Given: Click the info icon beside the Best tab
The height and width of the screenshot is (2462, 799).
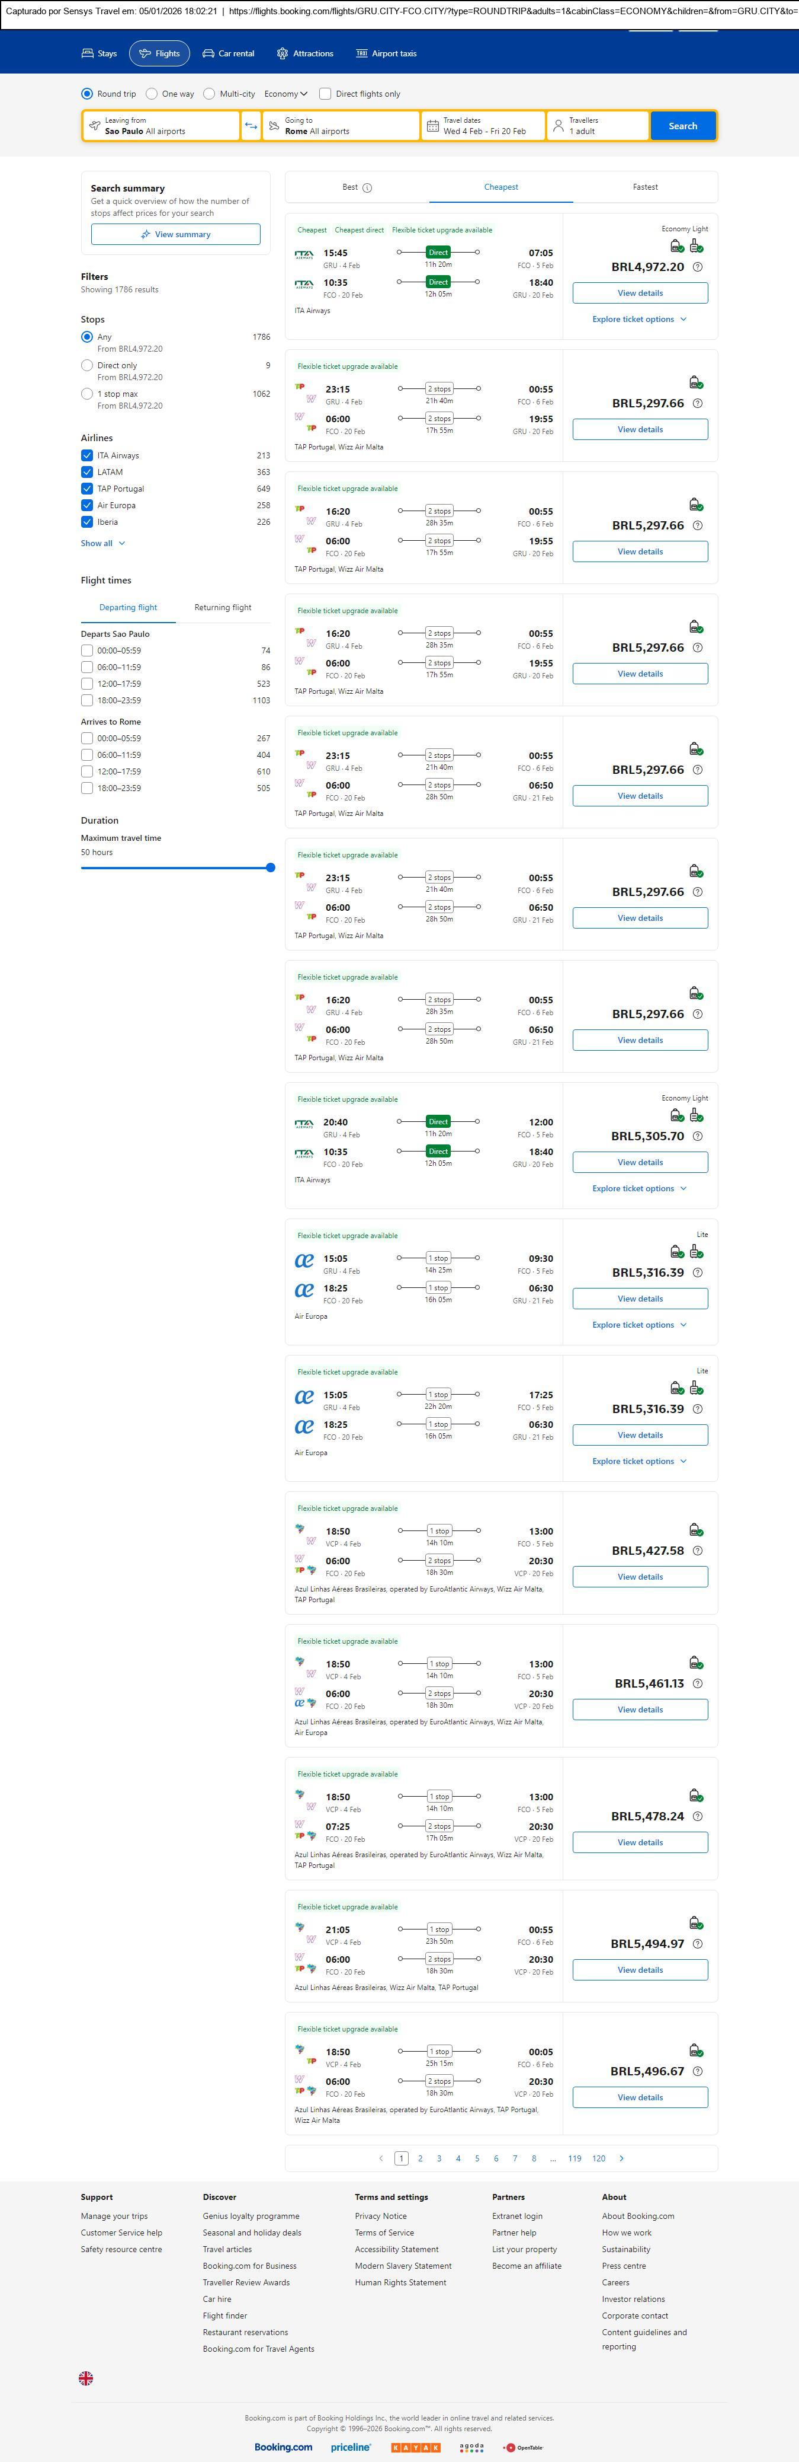Looking at the screenshot, I should coord(368,189).
